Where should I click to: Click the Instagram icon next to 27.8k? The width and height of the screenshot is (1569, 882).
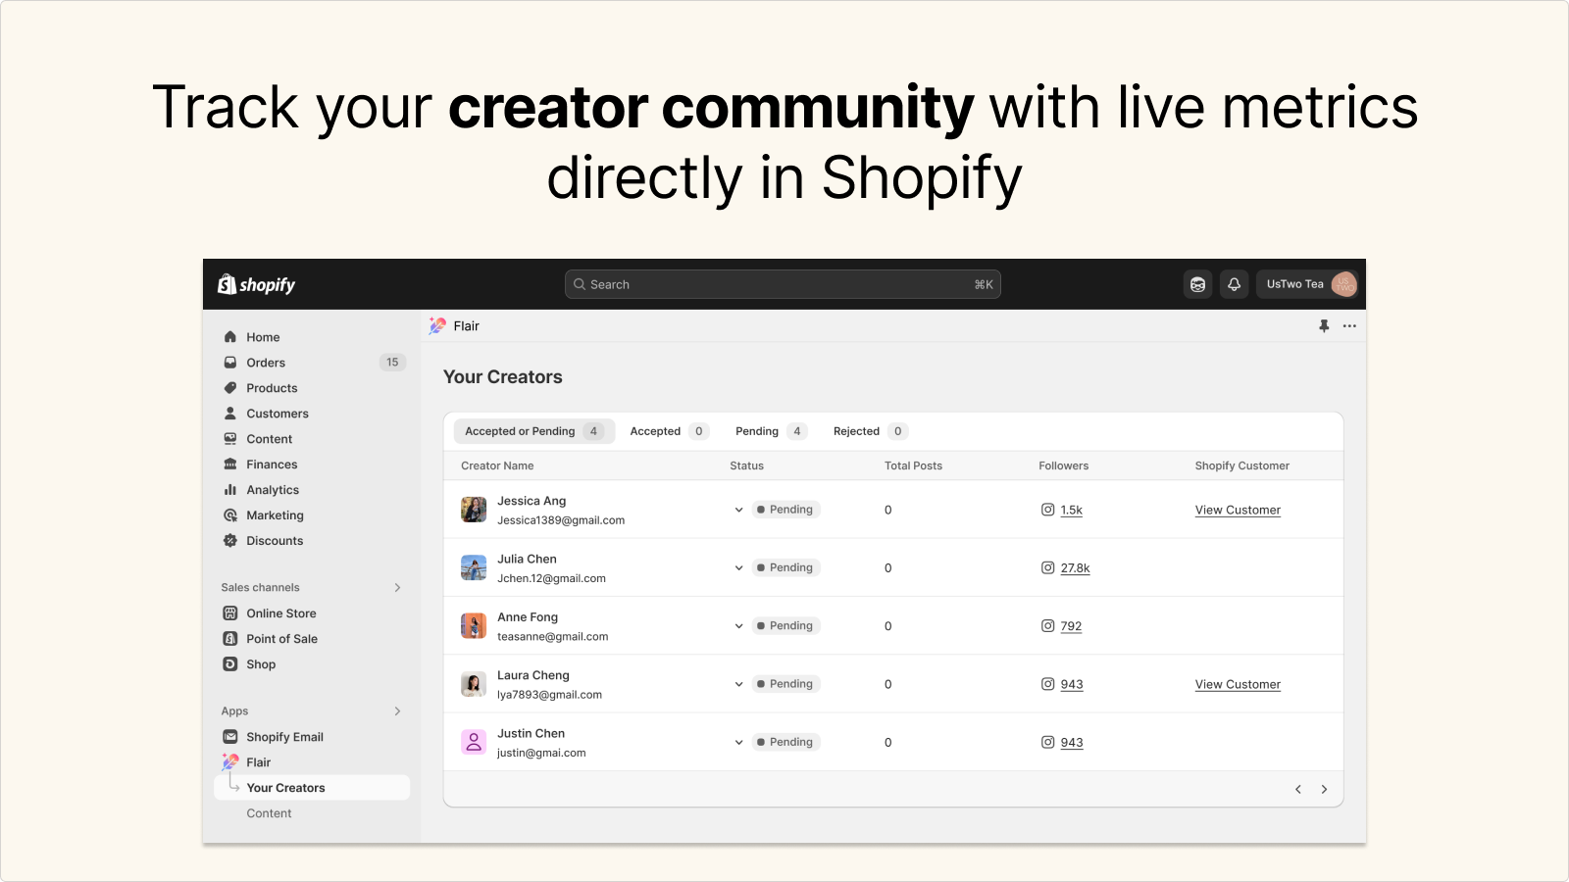[1047, 567]
